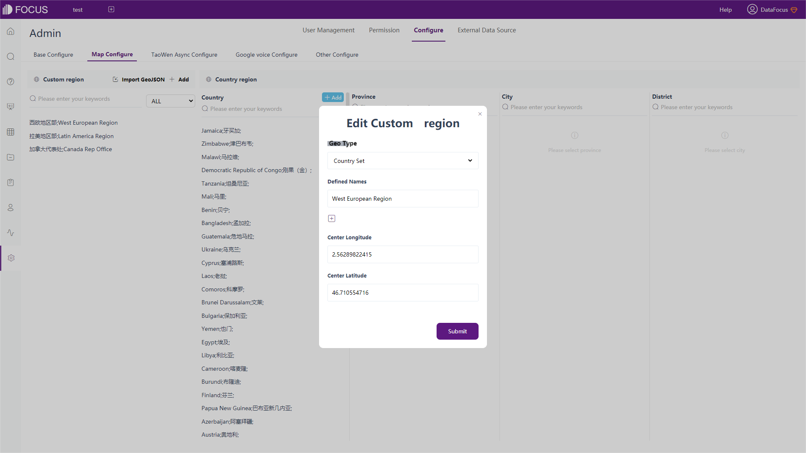Select Map Configure sub-tab
The image size is (806, 453).
tap(112, 54)
